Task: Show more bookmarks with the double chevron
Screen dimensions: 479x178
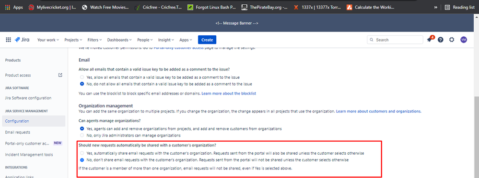Action: coord(436,7)
